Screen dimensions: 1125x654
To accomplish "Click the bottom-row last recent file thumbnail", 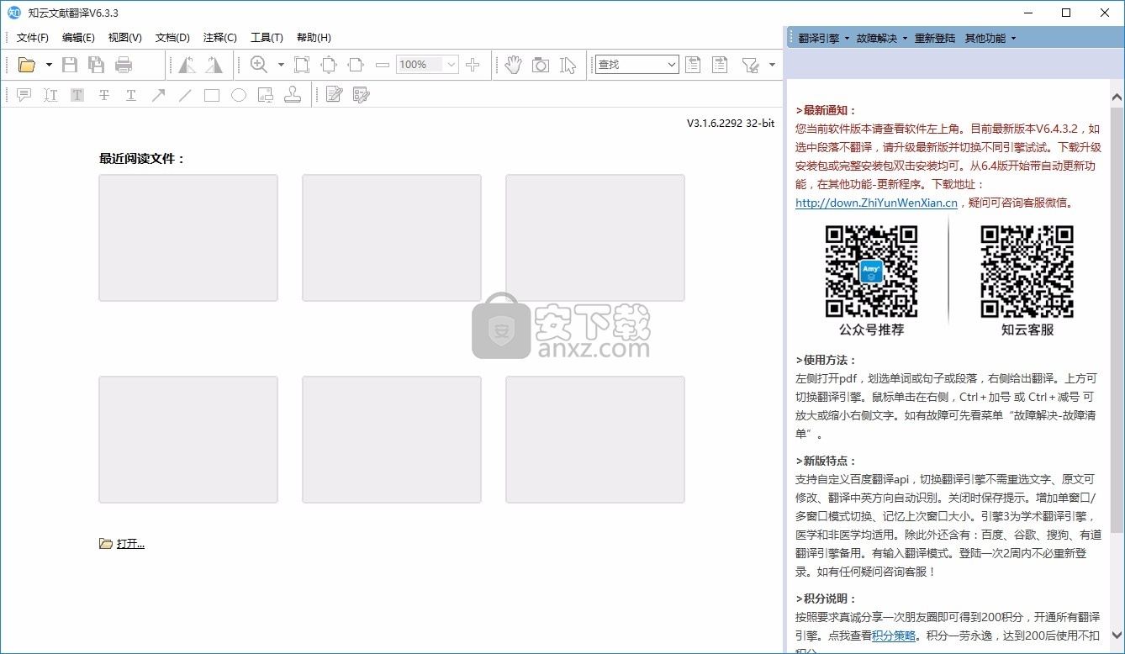I will 595,440.
